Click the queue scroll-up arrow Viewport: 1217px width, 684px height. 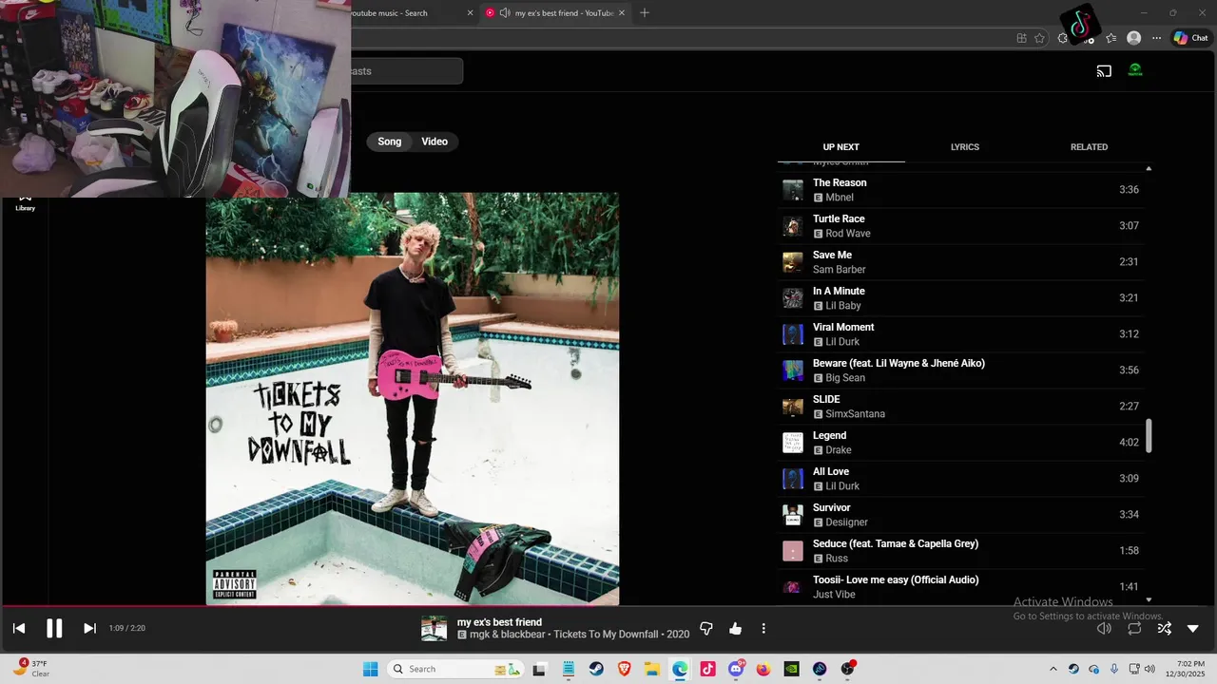(x=1149, y=168)
